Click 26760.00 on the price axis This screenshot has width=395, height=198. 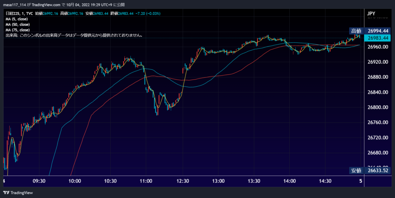point(378,122)
